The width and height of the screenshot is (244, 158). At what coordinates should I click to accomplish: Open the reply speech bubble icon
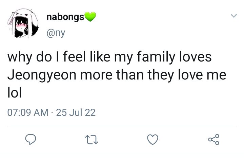(x=30, y=139)
